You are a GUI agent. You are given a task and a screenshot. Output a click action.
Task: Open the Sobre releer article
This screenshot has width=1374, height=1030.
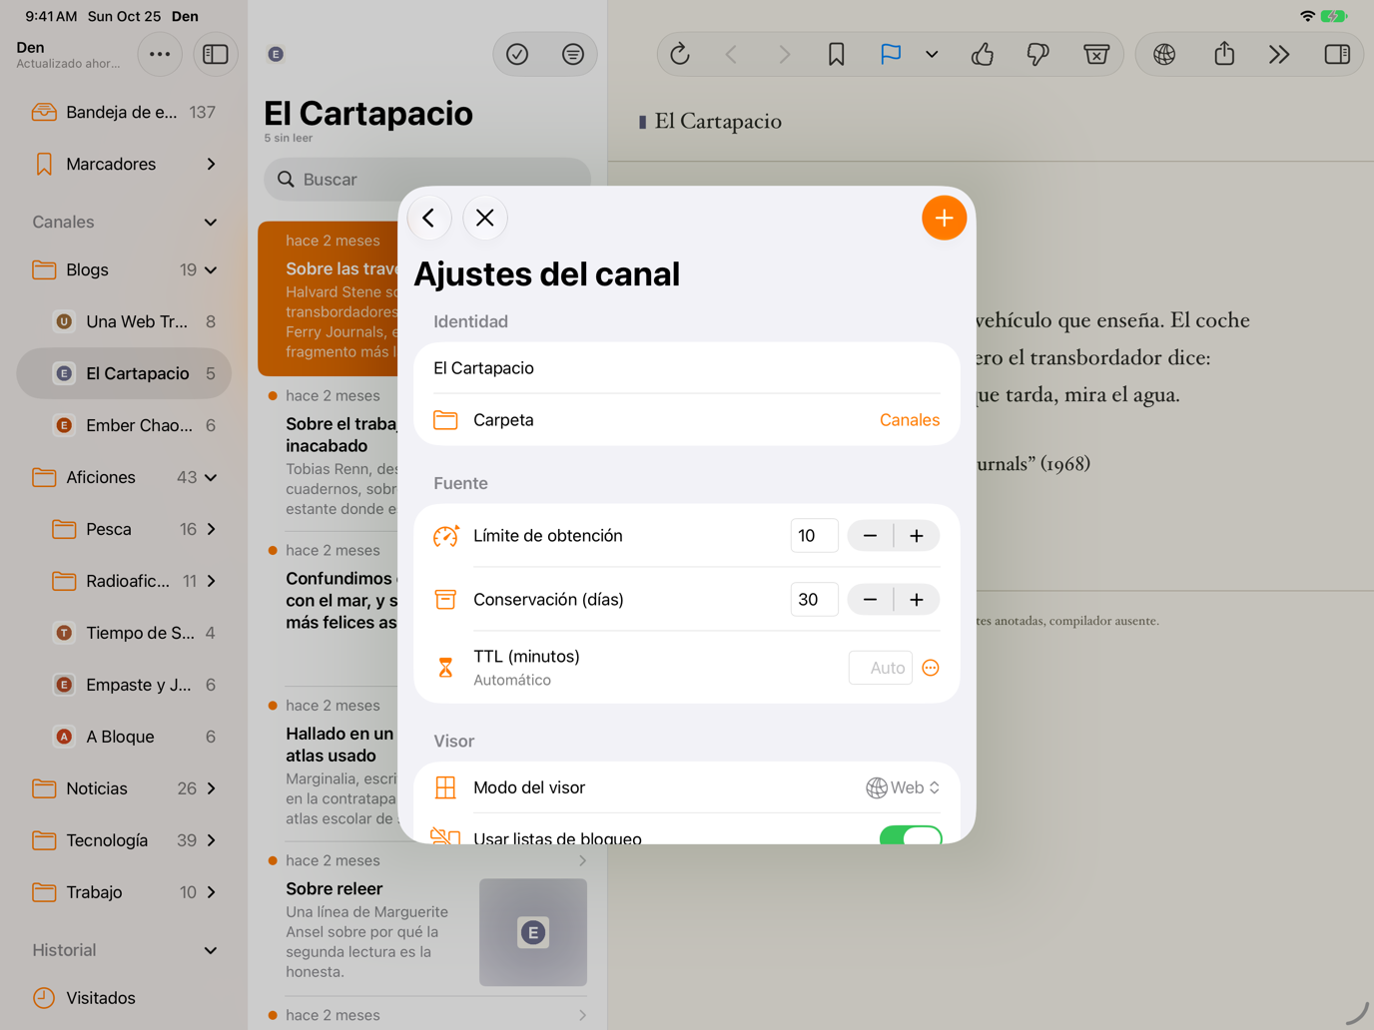point(427,920)
